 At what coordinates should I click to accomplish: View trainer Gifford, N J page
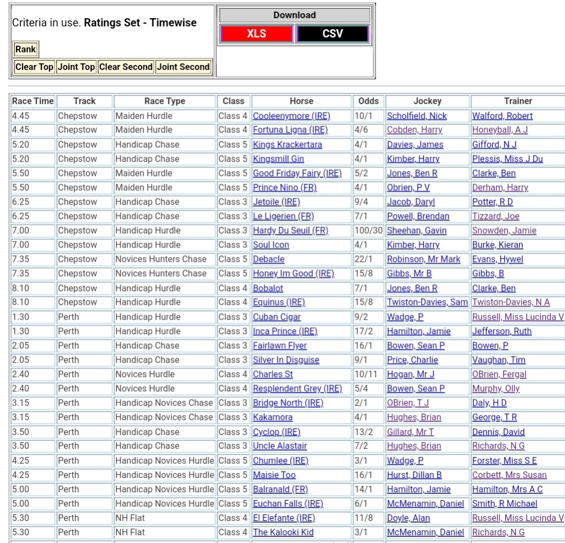(x=494, y=144)
